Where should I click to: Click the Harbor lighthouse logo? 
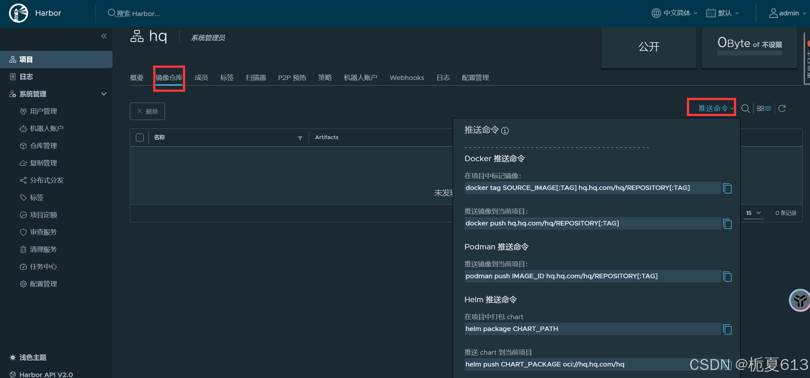[19, 13]
